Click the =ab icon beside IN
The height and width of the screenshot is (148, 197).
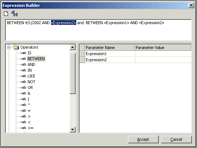(x=23, y=70)
